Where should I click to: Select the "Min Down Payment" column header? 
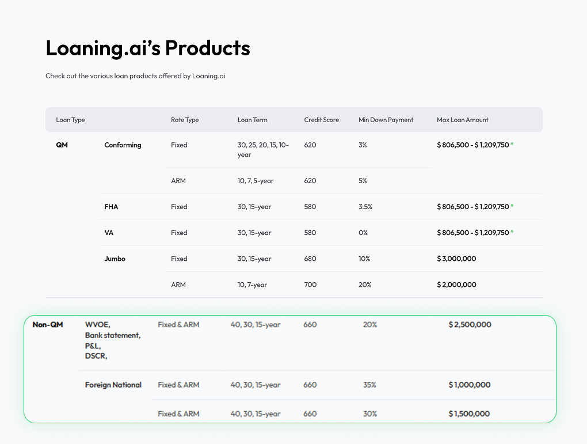point(386,120)
